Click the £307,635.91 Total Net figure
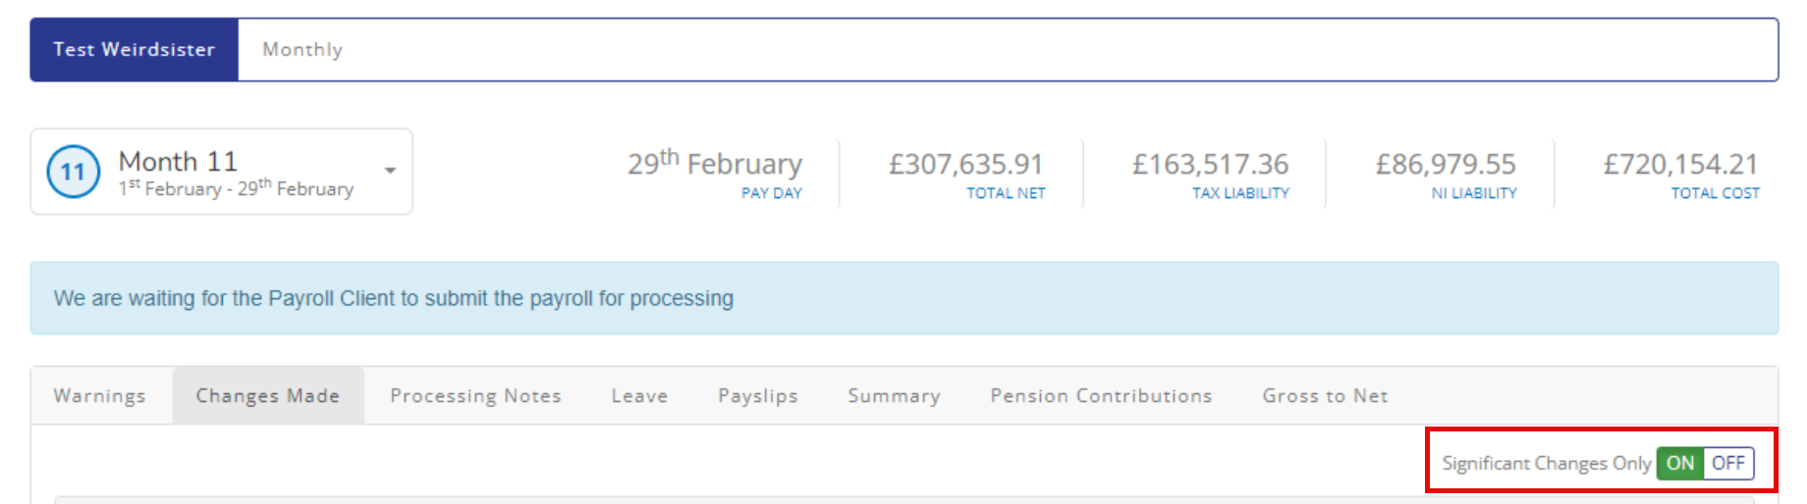Image resolution: width=1807 pixels, height=504 pixels. [x=965, y=164]
